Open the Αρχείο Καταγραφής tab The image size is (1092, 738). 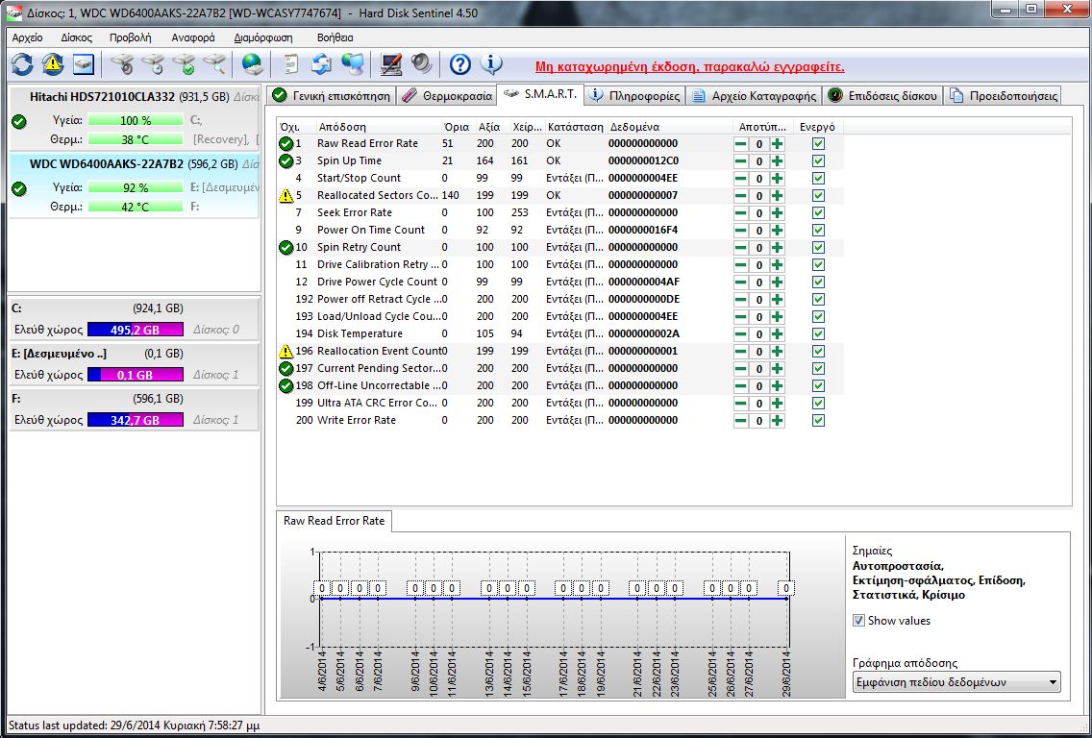click(754, 96)
